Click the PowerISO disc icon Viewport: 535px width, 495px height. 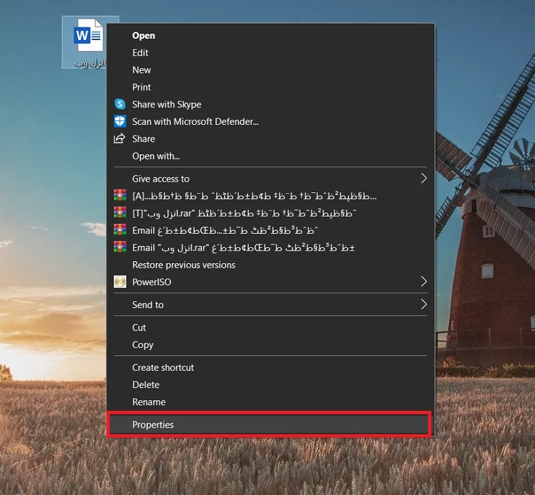[x=120, y=282]
